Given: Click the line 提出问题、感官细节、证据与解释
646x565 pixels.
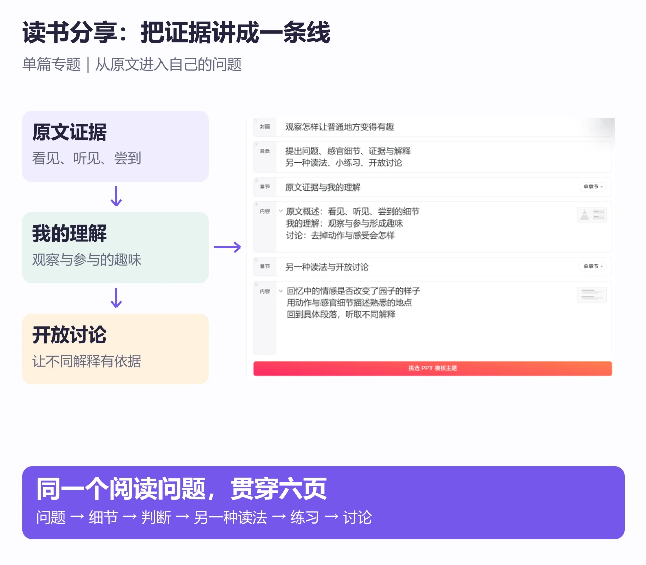Looking at the screenshot, I should pyautogui.click(x=348, y=151).
